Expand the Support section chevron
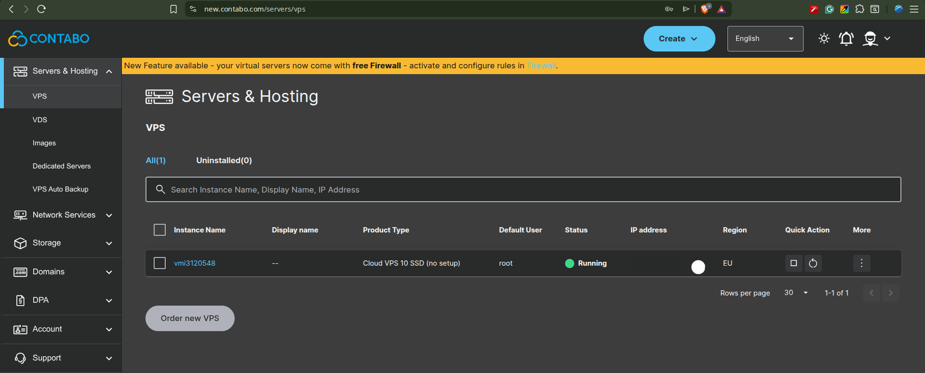This screenshot has width=925, height=373. click(x=109, y=358)
